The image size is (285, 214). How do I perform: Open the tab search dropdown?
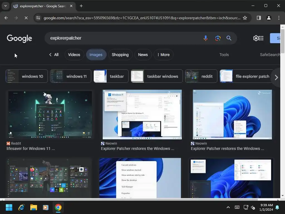[6, 6]
